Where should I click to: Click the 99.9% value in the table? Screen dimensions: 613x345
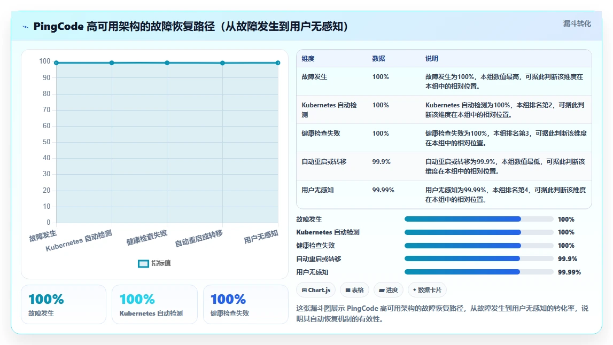coord(381,162)
